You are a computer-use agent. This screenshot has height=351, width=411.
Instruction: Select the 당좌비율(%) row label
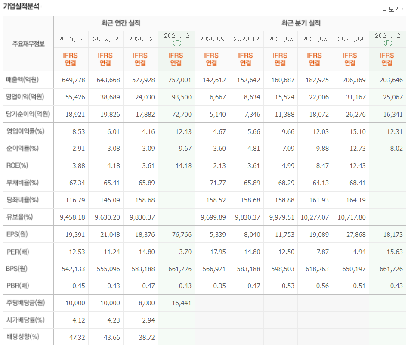(22, 200)
